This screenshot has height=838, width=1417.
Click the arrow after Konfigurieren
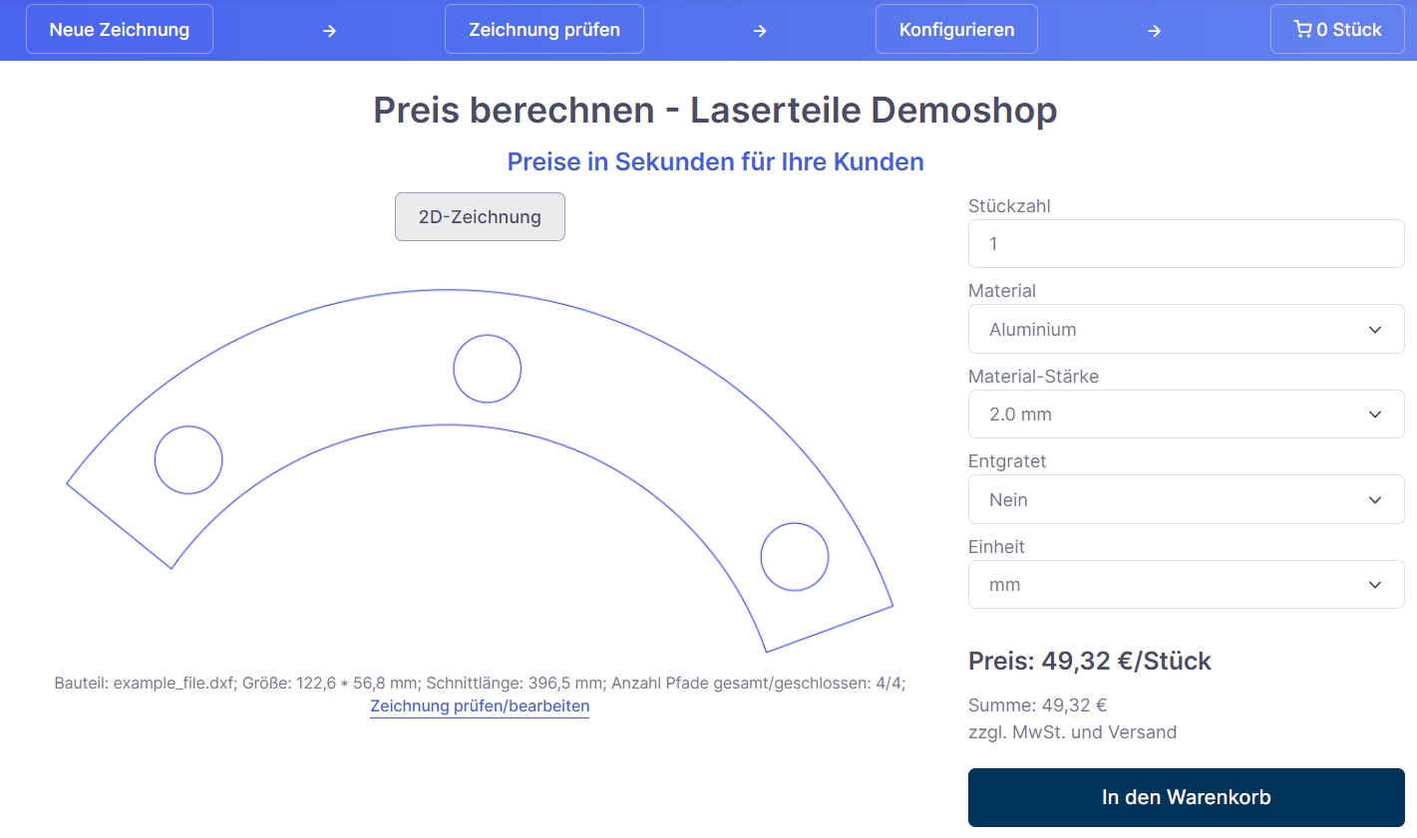point(1154,31)
